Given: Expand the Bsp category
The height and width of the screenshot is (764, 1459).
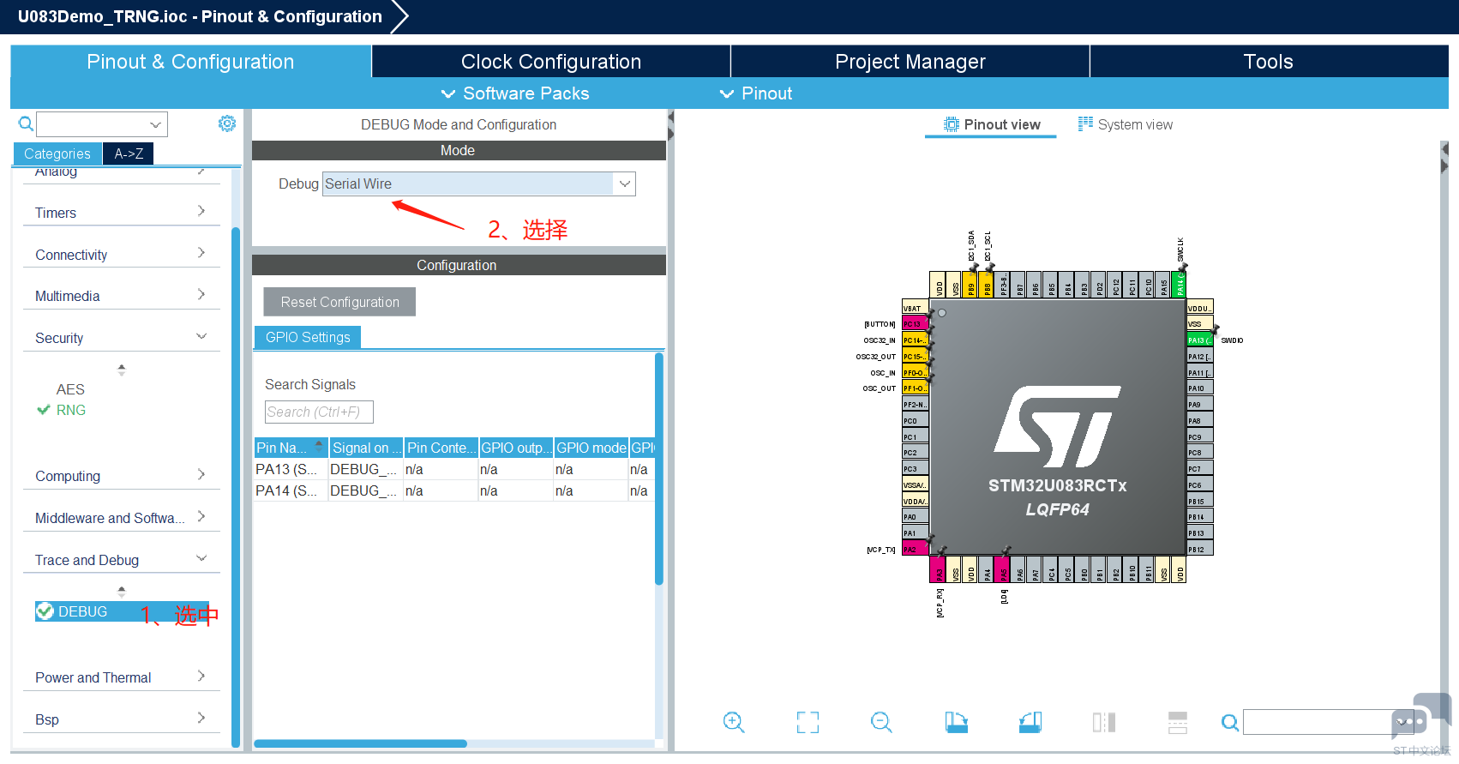Looking at the screenshot, I should coord(121,719).
